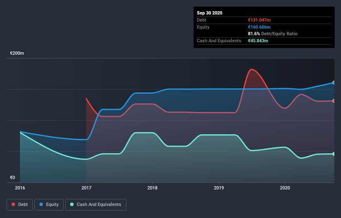Screen dimensions: 341x218
Task: Click the Sep 30 2020 tooltip date
Action: coord(210,13)
